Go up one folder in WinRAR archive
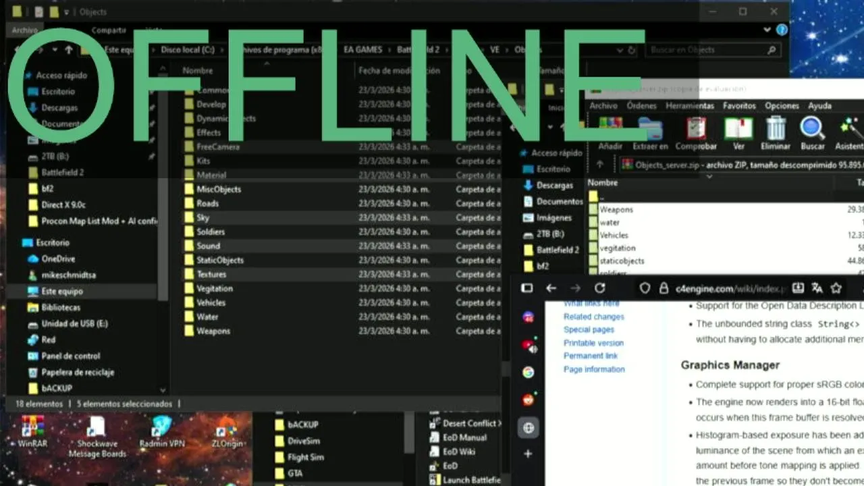864x486 pixels. (599, 164)
